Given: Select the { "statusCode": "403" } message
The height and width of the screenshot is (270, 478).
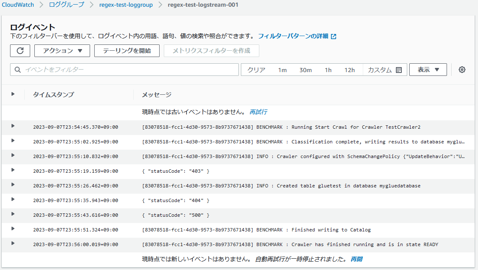Looking at the screenshot, I should 176,171.
